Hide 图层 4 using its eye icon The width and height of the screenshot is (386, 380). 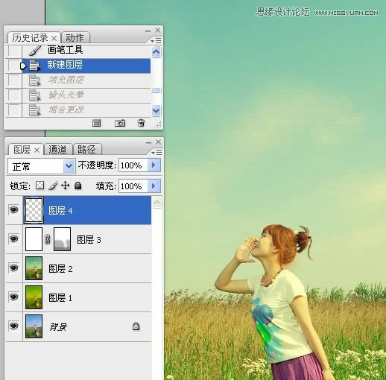click(13, 210)
